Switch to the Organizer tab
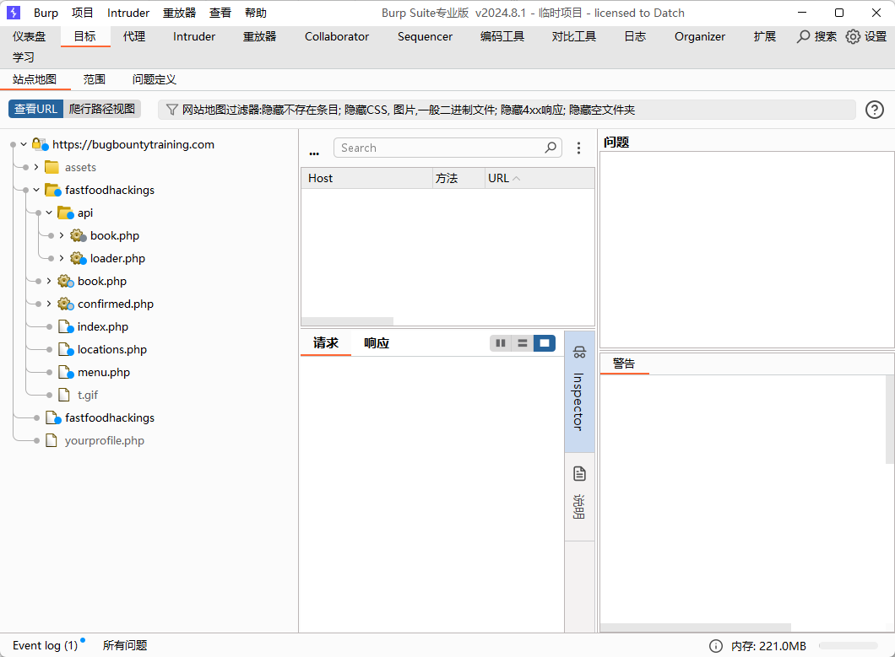 click(x=700, y=36)
